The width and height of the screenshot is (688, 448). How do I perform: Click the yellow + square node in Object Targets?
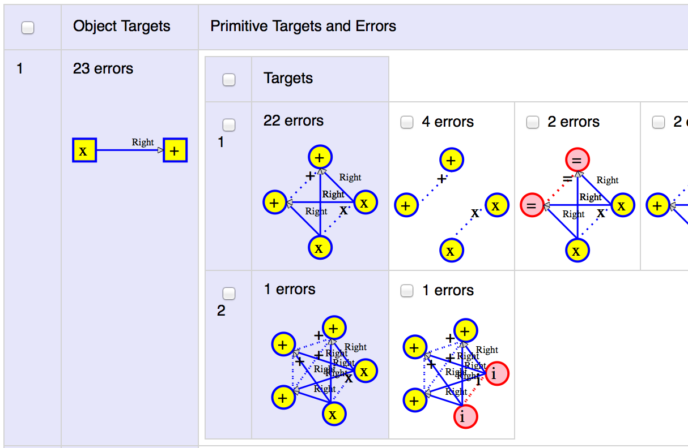point(175,150)
